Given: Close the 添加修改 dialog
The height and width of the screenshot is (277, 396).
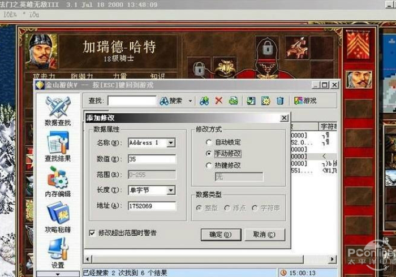Looking at the screenshot, I should click(284, 118).
